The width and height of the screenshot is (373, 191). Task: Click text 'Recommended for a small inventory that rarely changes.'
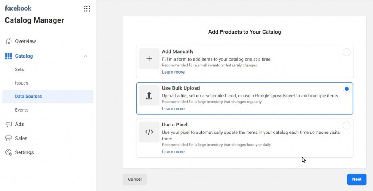[210, 65]
